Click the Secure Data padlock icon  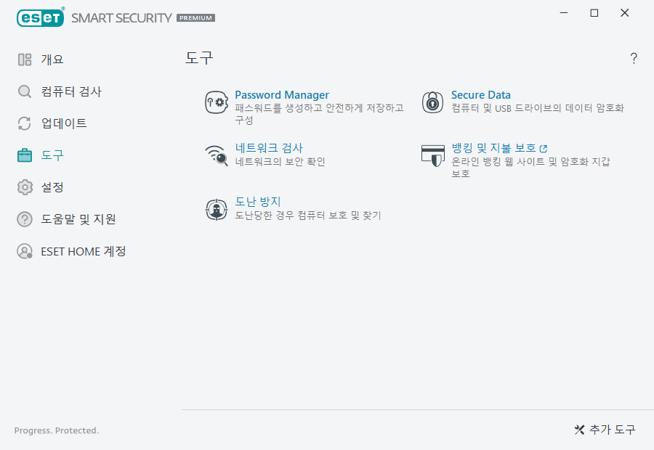pos(432,102)
